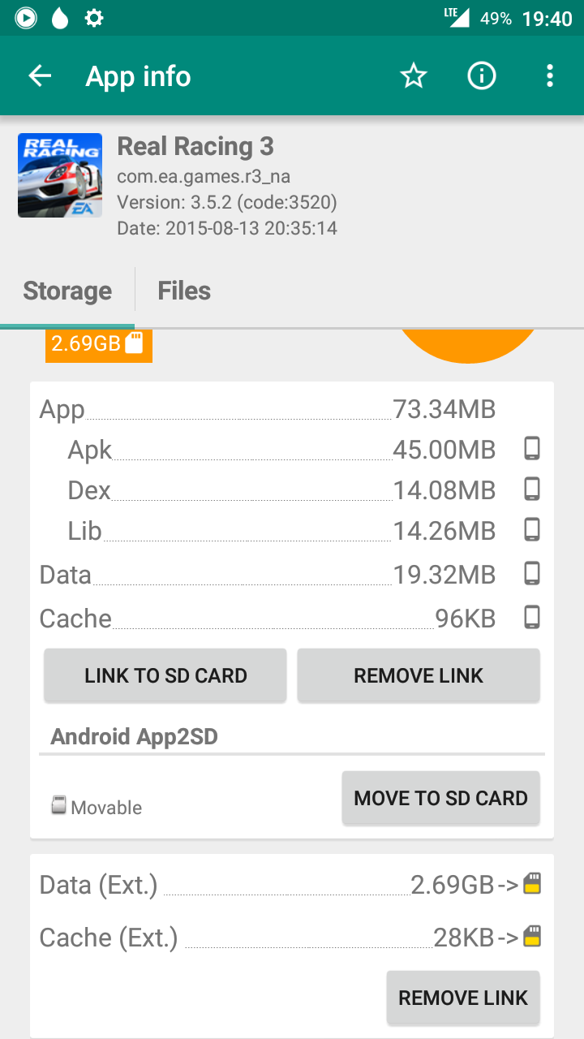Tap the settings gear in status bar
This screenshot has width=584, height=1039.
(x=95, y=18)
